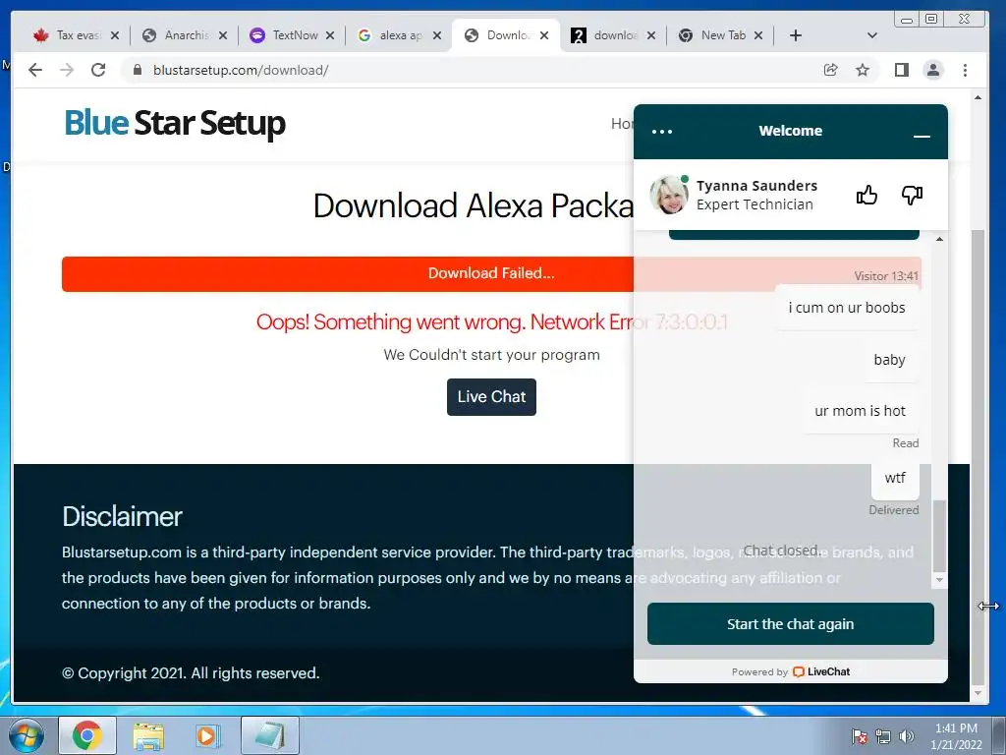1006x755 pixels.
Task: Open media player taskbar icon
Action: (x=208, y=735)
